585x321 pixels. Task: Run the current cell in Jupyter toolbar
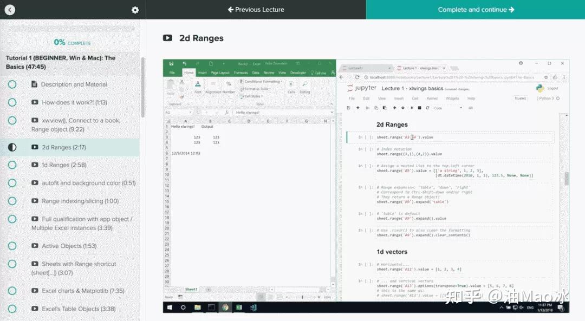412,108
